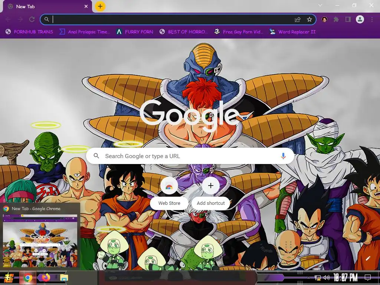Open the tab search chevron in title bar

click(320, 5)
